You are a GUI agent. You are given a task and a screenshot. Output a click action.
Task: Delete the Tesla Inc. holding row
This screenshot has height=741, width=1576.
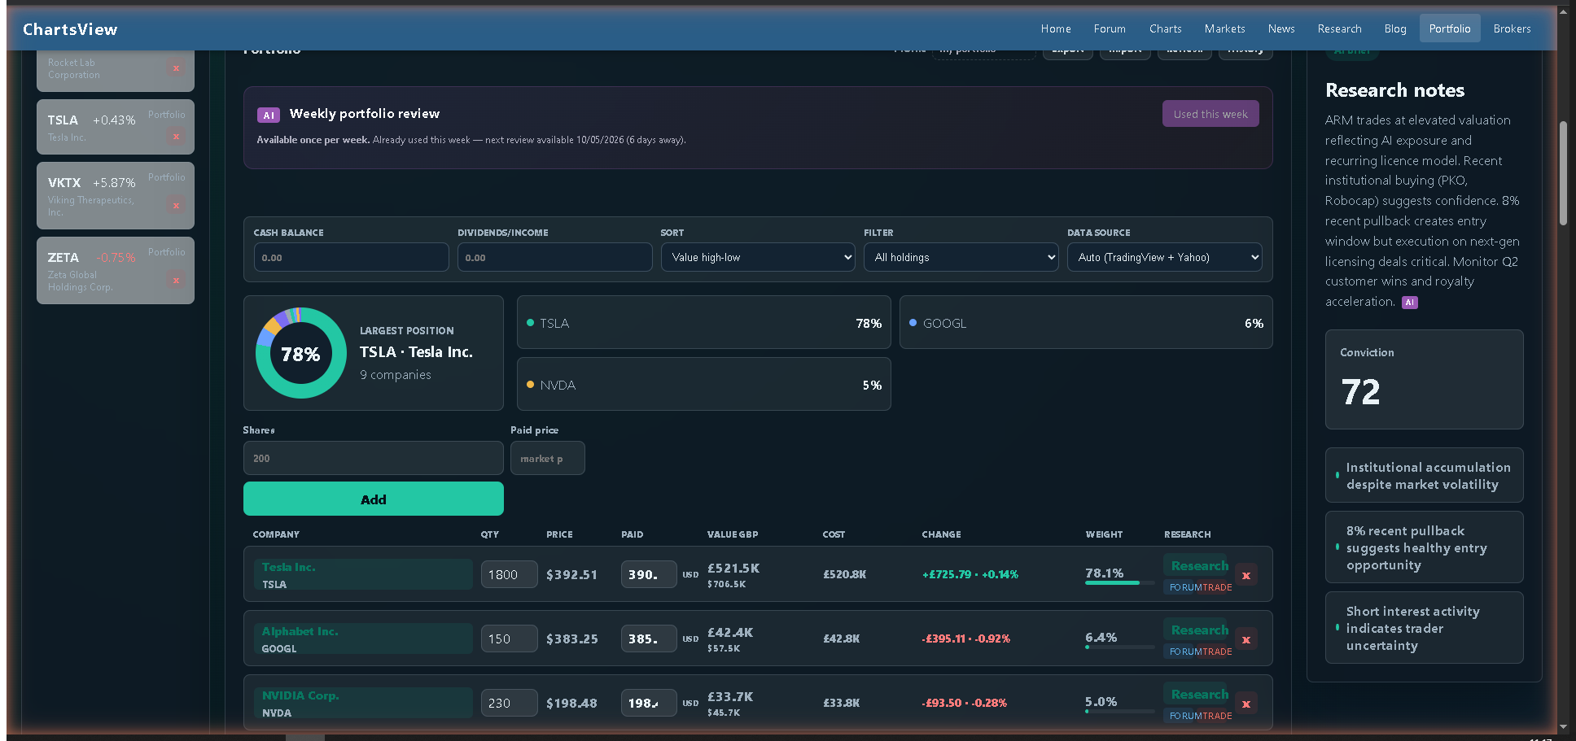pos(1246,575)
